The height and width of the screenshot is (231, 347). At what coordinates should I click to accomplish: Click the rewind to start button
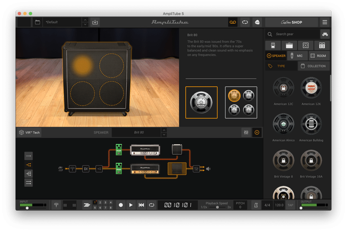point(141,205)
